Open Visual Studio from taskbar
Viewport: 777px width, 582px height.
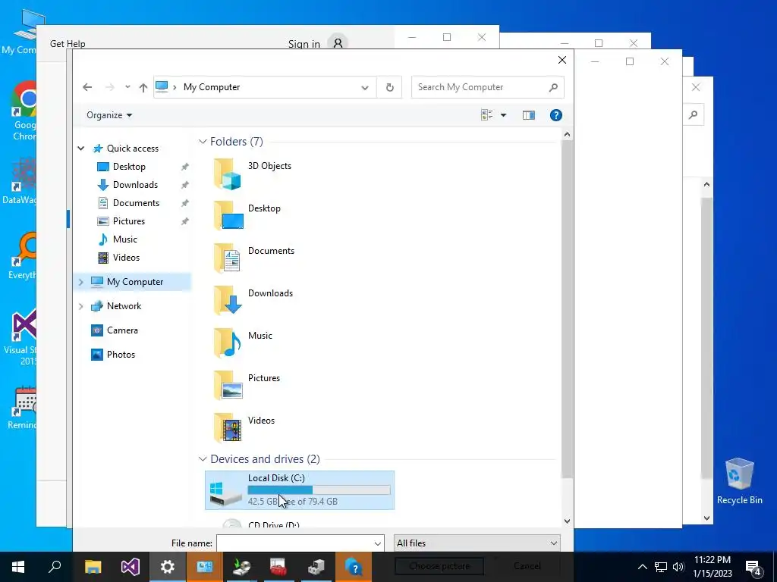coord(131,567)
